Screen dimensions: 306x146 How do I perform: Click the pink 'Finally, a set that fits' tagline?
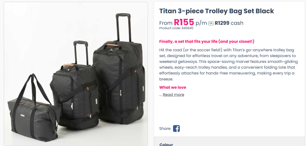click(x=206, y=41)
